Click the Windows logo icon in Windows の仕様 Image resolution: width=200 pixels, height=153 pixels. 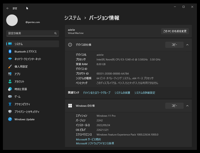click(x=70, y=106)
